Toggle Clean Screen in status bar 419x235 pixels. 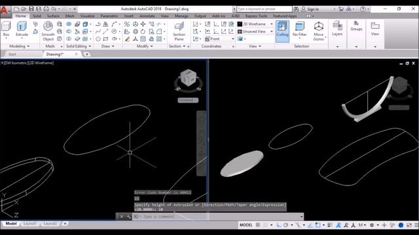coord(409,225)
